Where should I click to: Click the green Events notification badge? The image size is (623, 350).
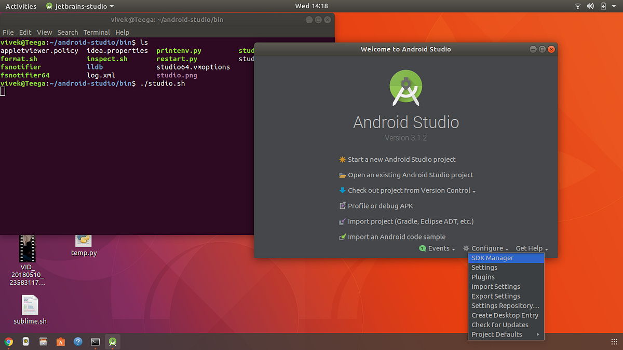point(423,248)
